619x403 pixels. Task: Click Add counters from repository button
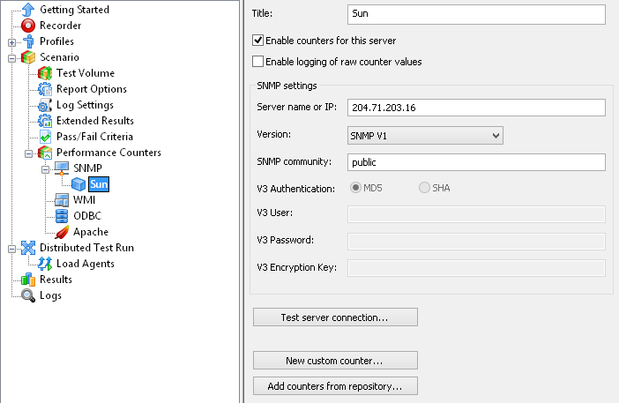click(x=335, y=386)
